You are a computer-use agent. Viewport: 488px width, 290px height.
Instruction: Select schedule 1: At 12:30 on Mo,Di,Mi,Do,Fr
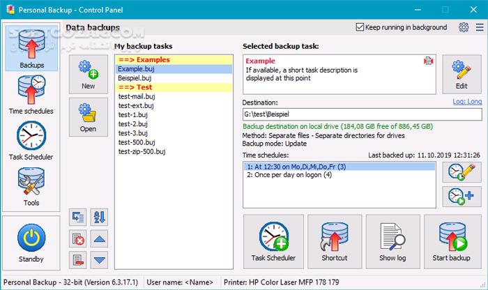(x=340, y=167)
